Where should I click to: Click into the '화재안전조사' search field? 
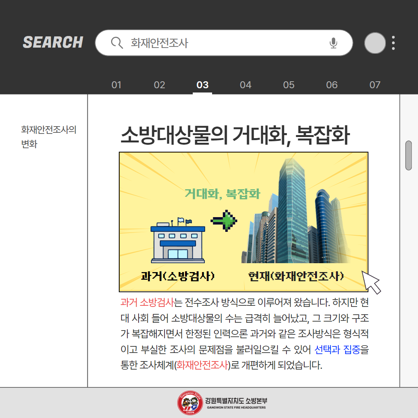pyautogui.click(x=224, y=43)
